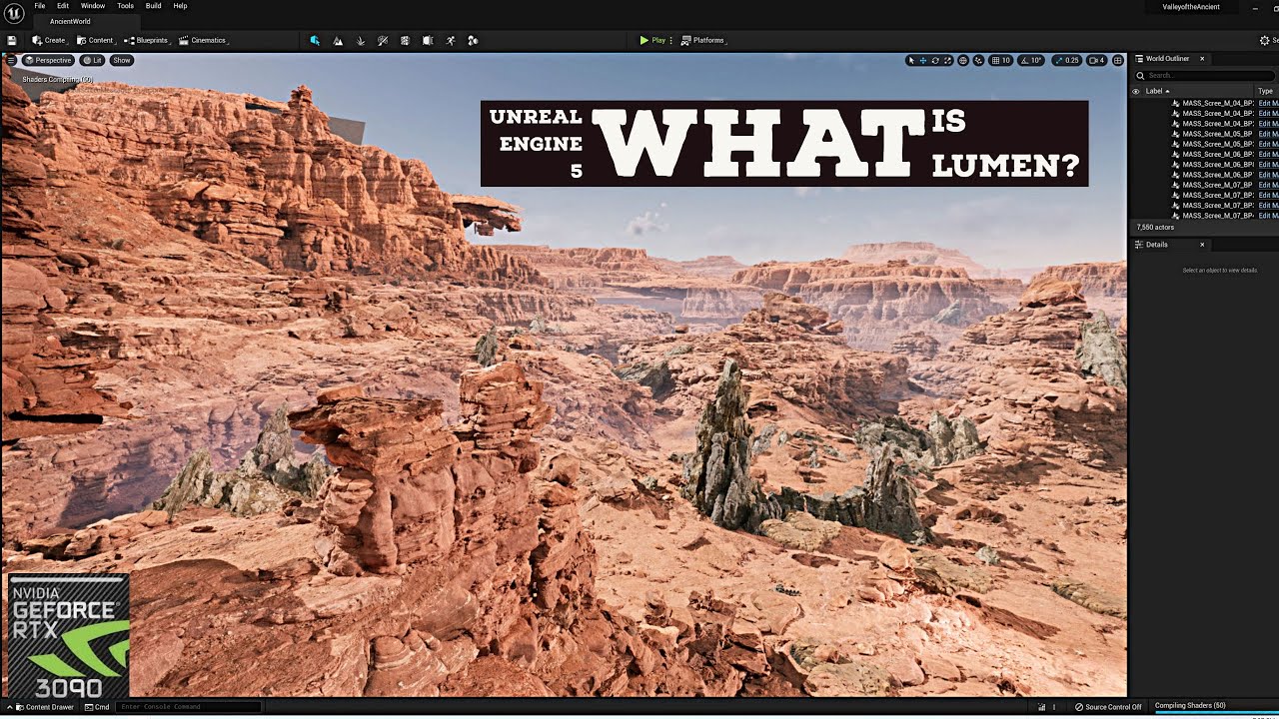Open the Perspective view dropdown
1279x719 pixels.
[48, 60]
